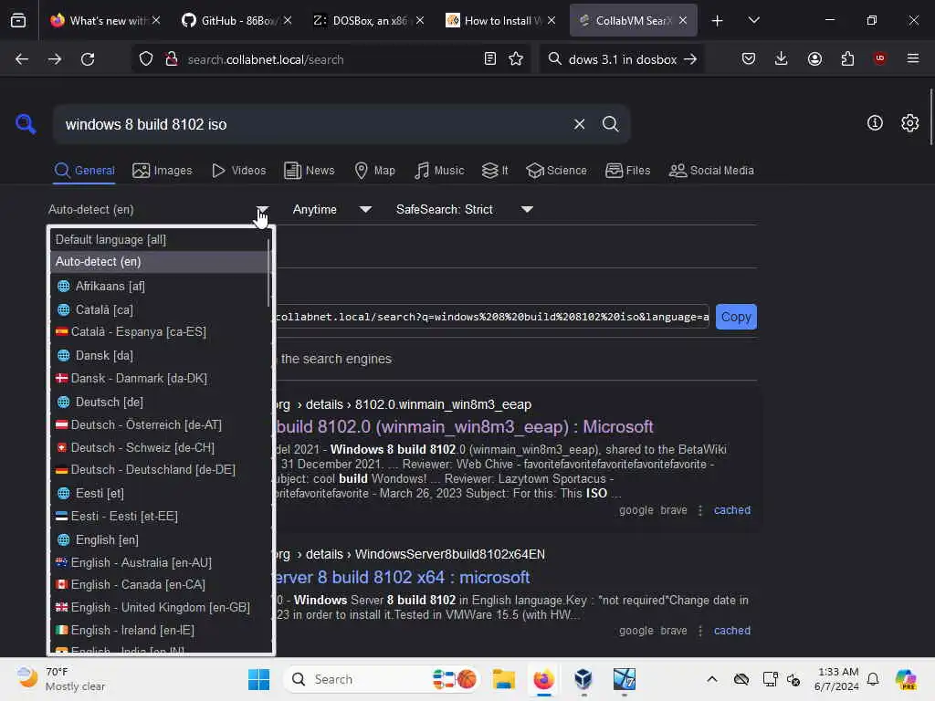Click the Firefox View icon in tab bar
Screen dimensions: 935x701
coord(18,21)
